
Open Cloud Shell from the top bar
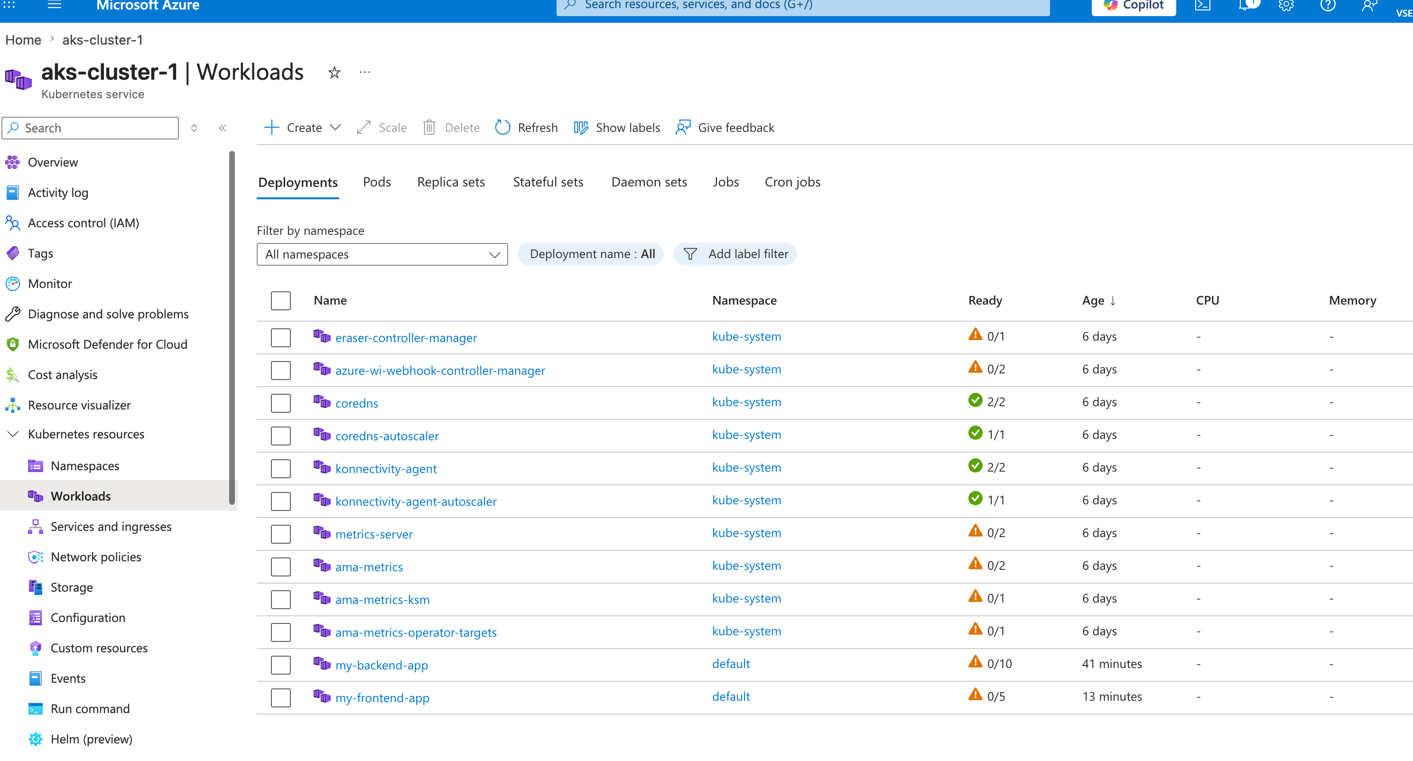tap(1202, 5)
